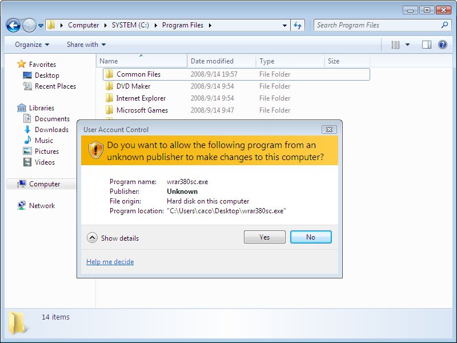Click the large folder icon in details pane
This screenshot has width=457, height=343.
coord(18,322)
